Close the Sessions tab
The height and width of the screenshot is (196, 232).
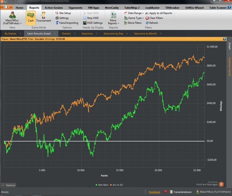coord(97,33)
